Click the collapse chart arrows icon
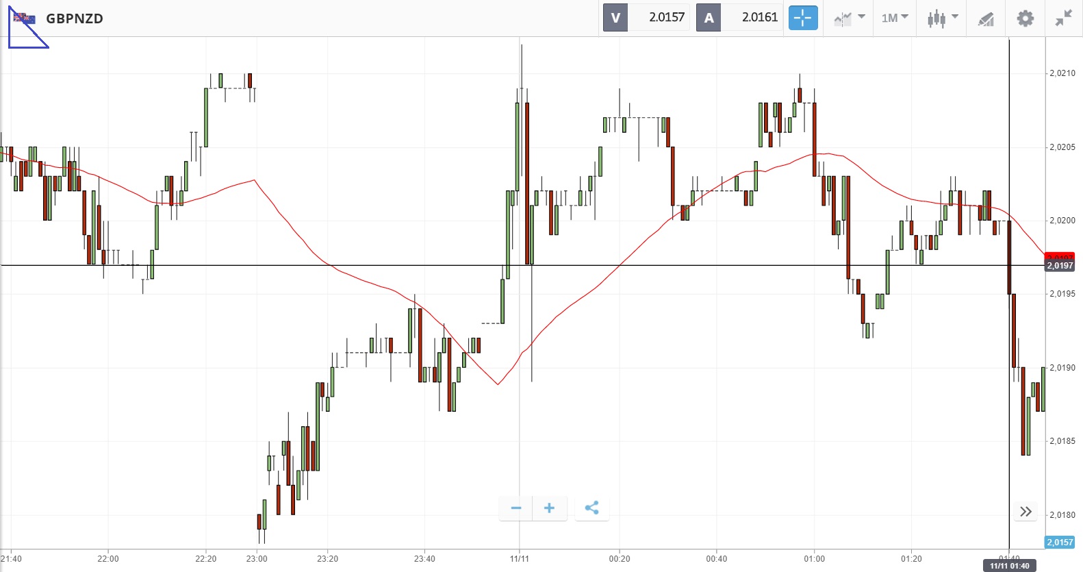This screenshot has height=572, width=1083. [x=1063, y=18]
